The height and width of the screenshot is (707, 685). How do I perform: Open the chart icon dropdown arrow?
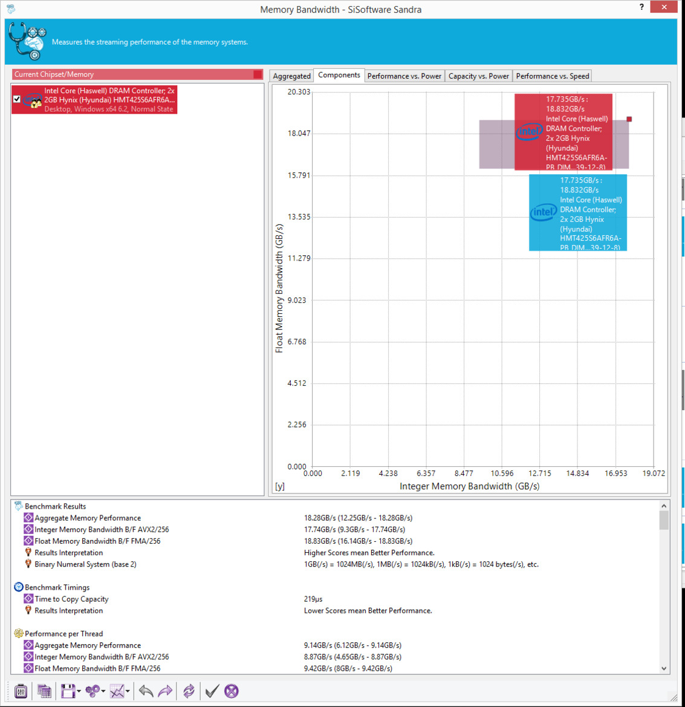click(x=128, y=691)
